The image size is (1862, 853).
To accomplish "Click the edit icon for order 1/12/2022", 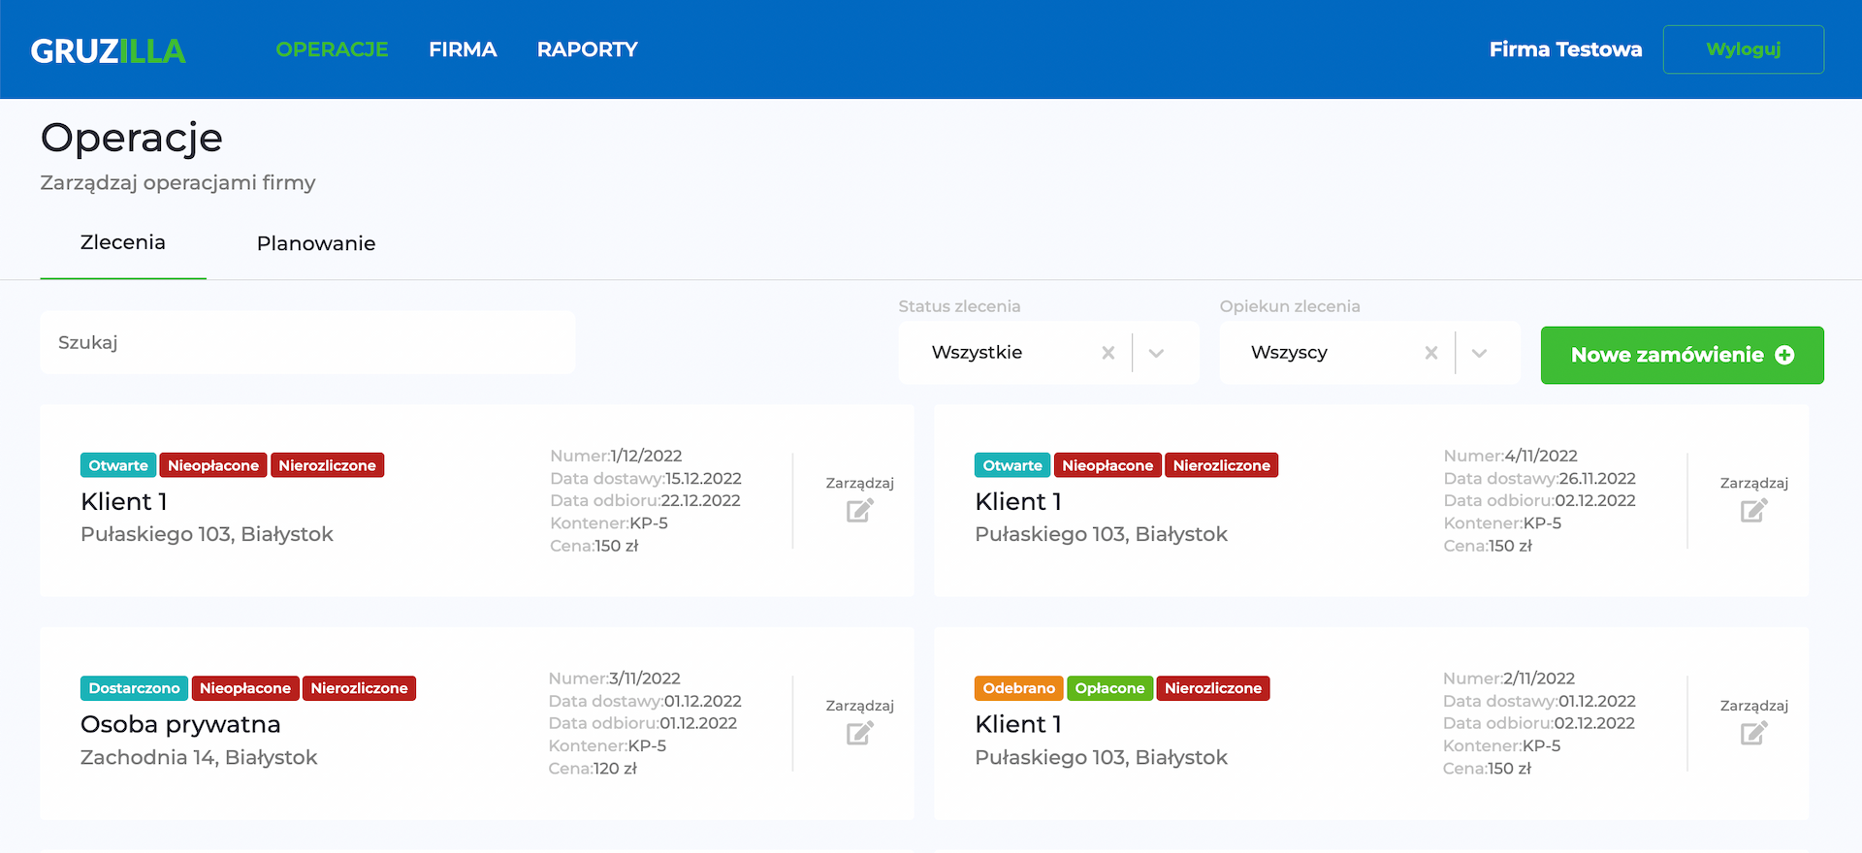I will (859, 510).
